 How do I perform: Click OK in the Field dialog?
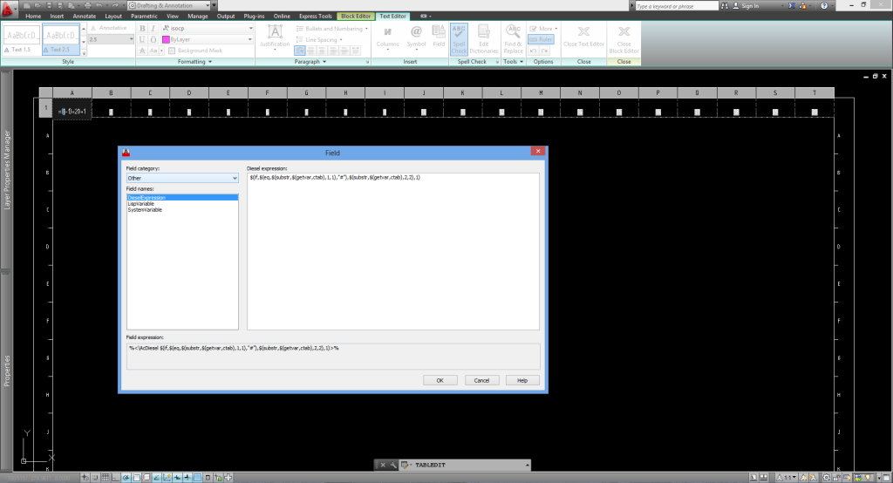[440, 380]
